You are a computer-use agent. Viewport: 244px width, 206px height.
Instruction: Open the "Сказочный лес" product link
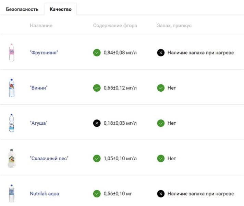pyautogui.click(x=49, y=158)
